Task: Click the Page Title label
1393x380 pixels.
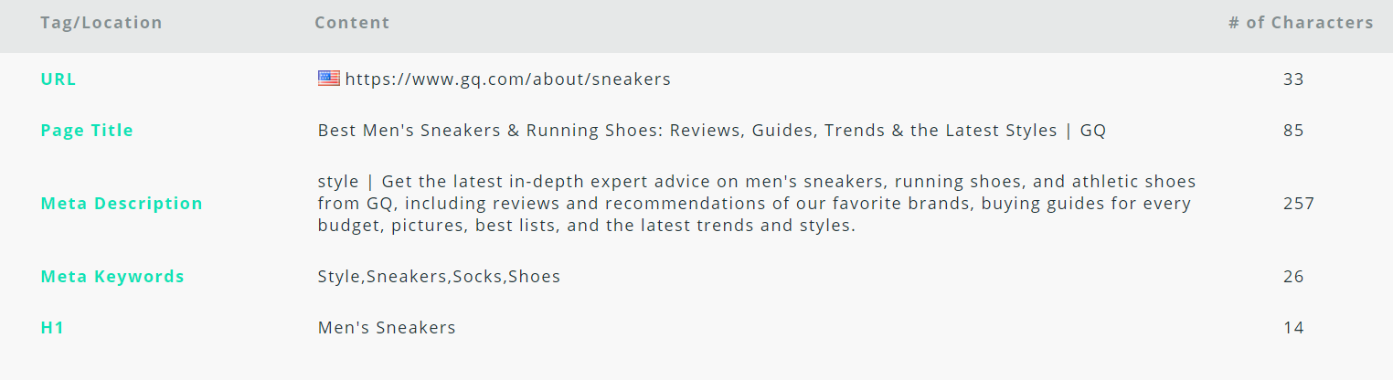Action: 87,131
